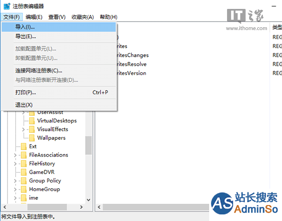Viewport: 282px width, 221px height.
Task: Select the value ending in ritesChanges
Action: click(x=133, y=55)
